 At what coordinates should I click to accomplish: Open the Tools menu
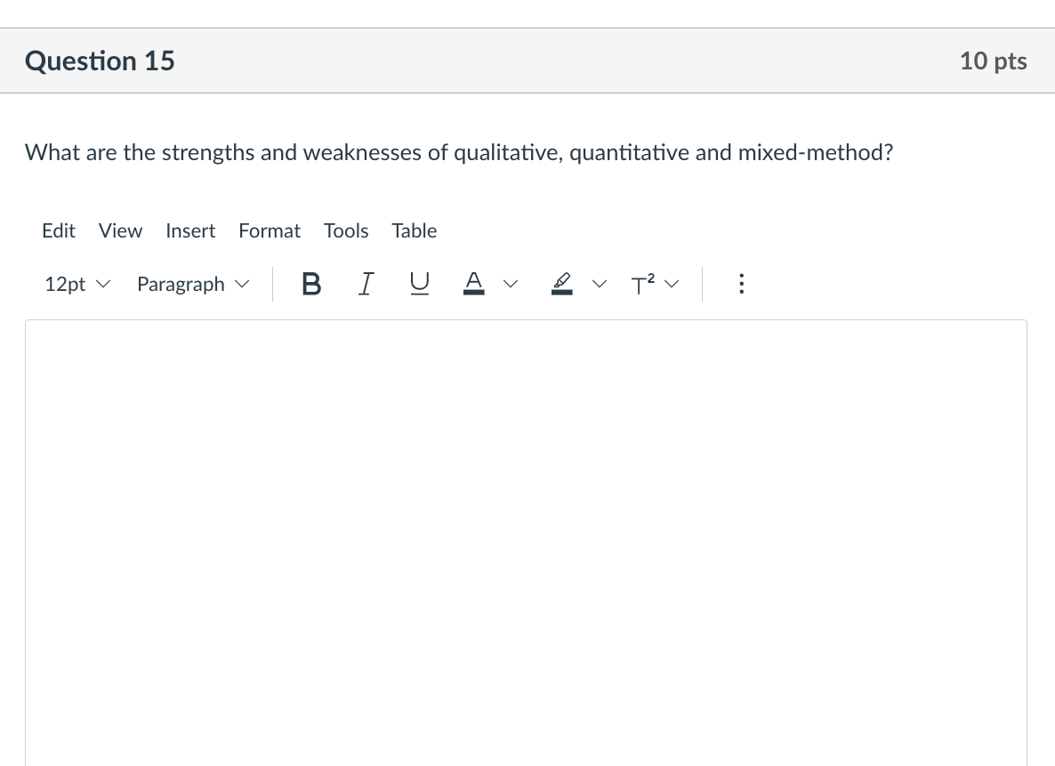[x=346, y=231]
